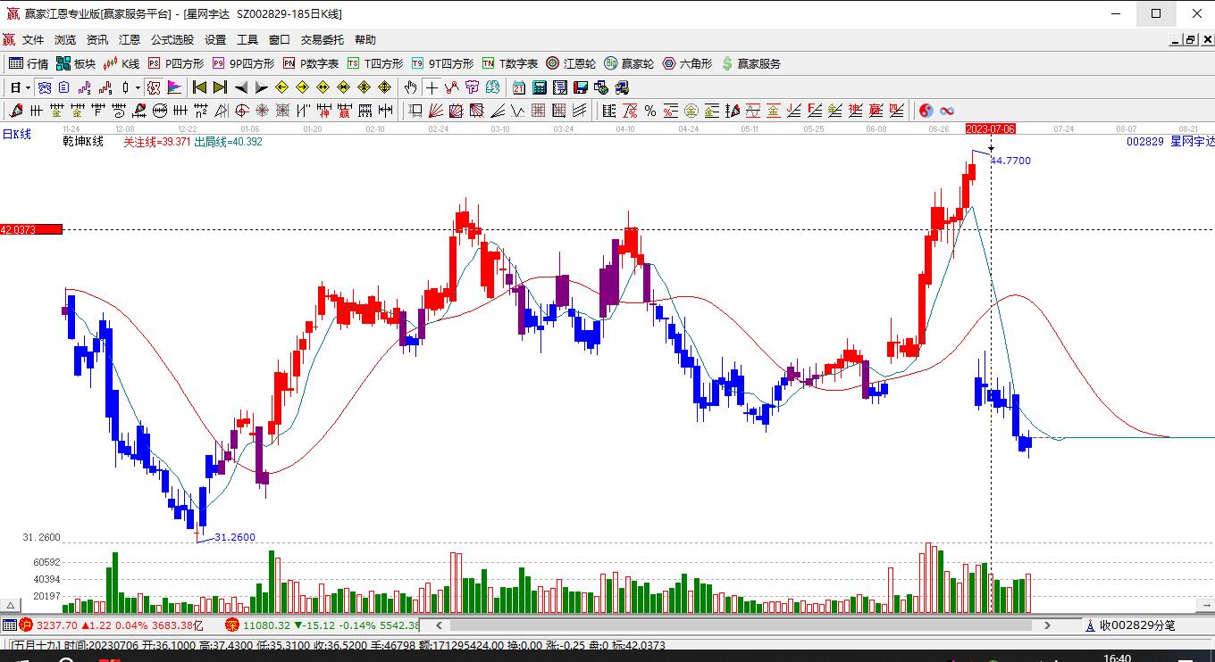The image size is (1215, 662).
Task: Open the calendar date icon
Action: 519,87
